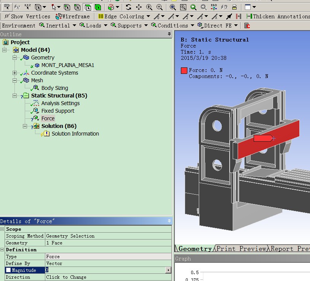
Task: Choose the Body selection filter
Action: point(98,7)
